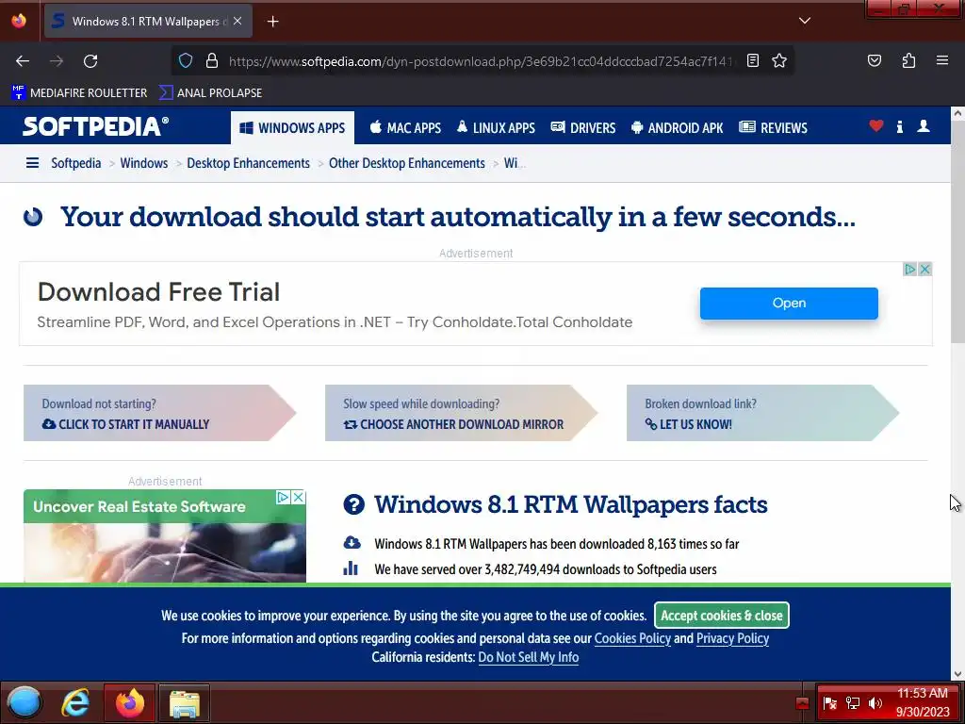Click the Download Free Trial ad headline

tap(158, 292)
